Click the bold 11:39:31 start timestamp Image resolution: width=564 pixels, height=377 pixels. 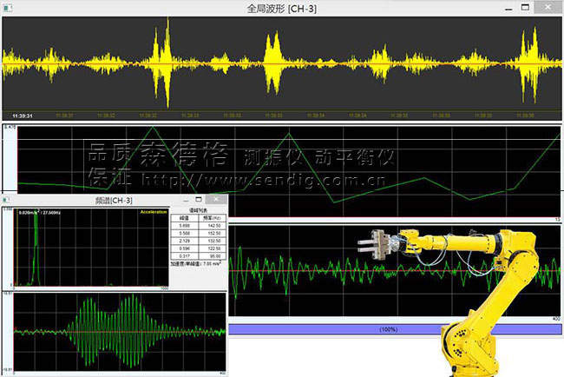click(23, 115)
